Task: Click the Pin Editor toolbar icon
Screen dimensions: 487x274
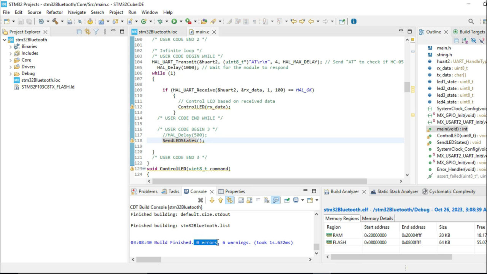Action: [342, 21]
